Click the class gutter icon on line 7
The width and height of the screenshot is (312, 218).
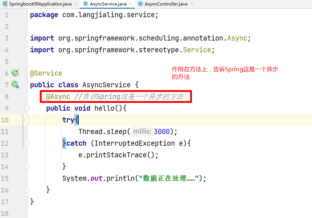pyautogui.click(x=15, y=85)
